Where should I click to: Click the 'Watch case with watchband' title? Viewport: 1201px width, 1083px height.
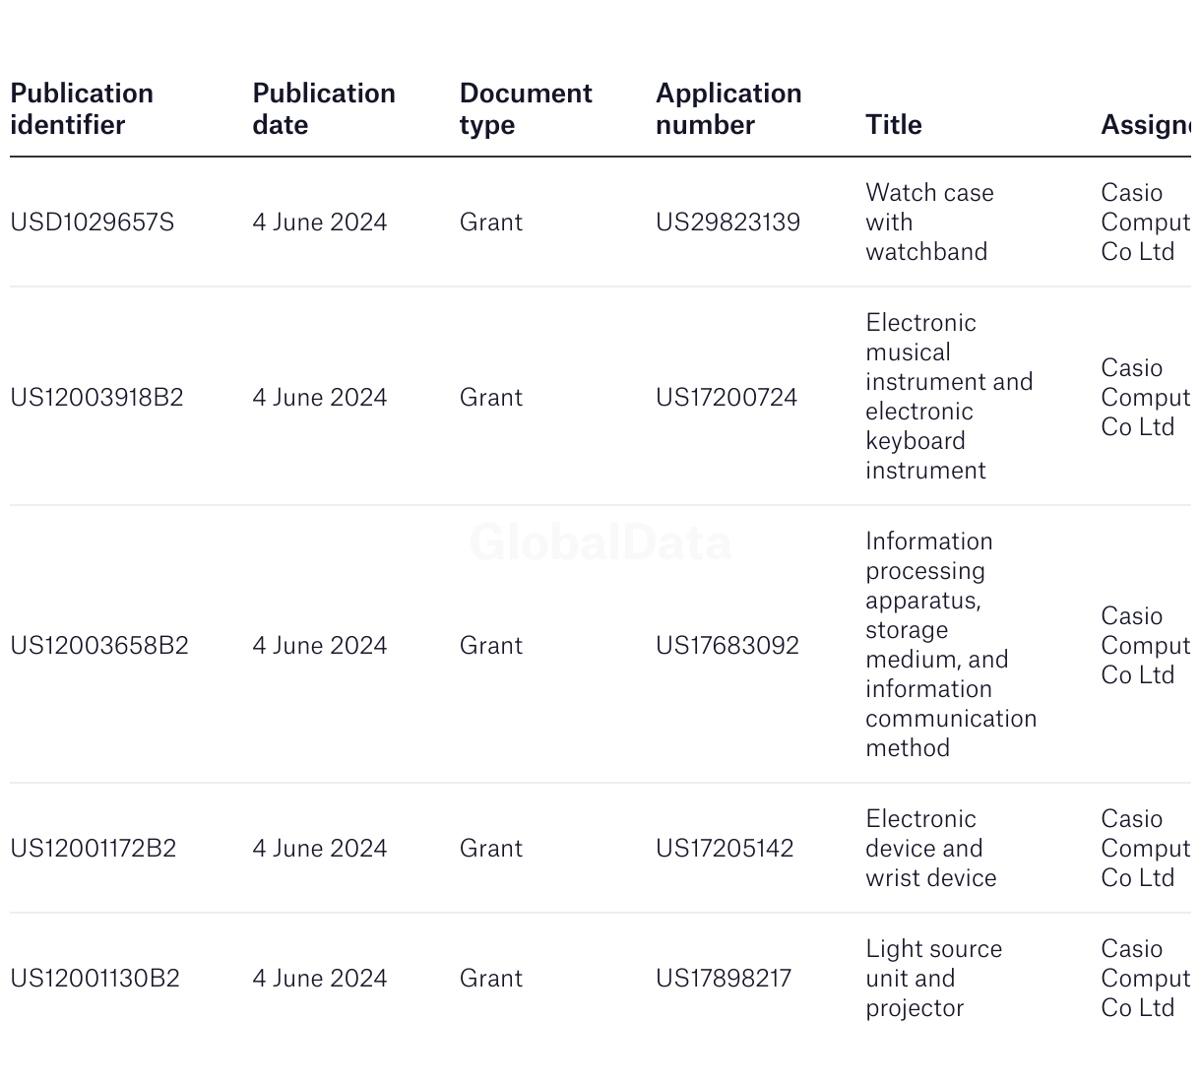click(929, 223)
